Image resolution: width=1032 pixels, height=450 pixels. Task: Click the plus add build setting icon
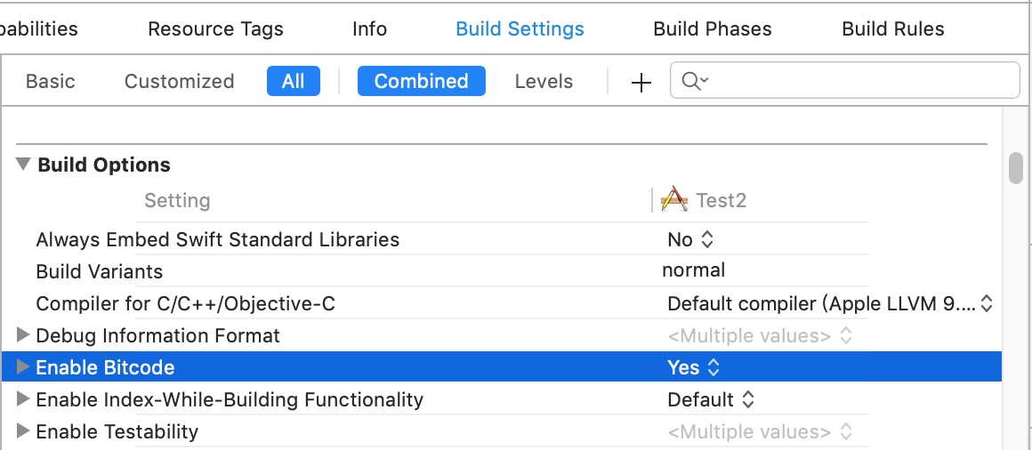[641, 82]
